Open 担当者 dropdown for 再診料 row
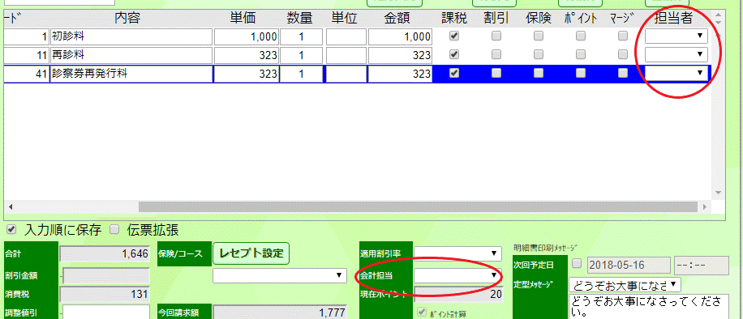The height and width of the screenshot is (319, 743). tap(676, 54)
